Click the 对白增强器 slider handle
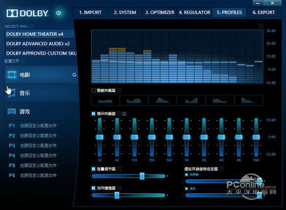 pyautogui.click(x=117, y=195)
